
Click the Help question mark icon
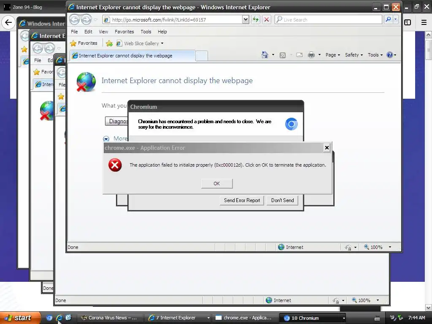click(389, 55)
